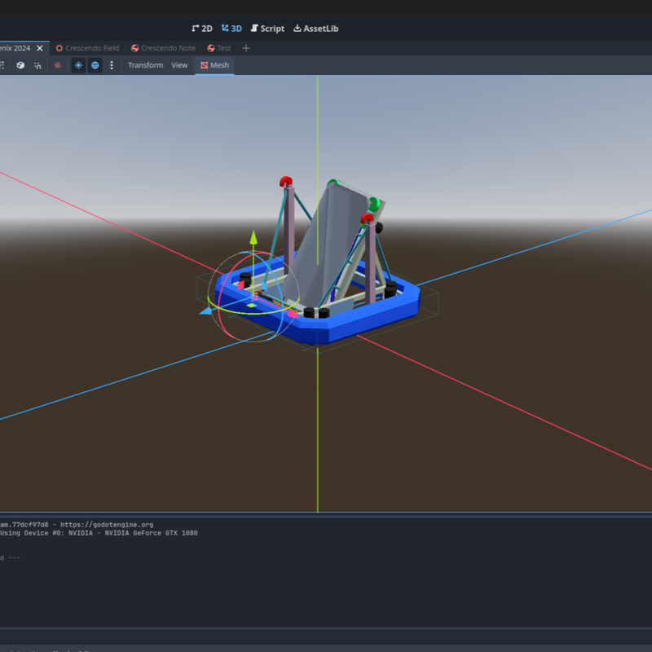Close the current 2024 scene tab
The height and width of the screenshot is (652, 652).
coord(40,48)
